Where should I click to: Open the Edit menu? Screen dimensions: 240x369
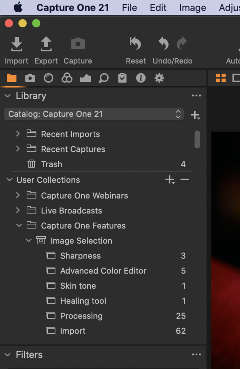pyautogui.click(x=158, y=8)
